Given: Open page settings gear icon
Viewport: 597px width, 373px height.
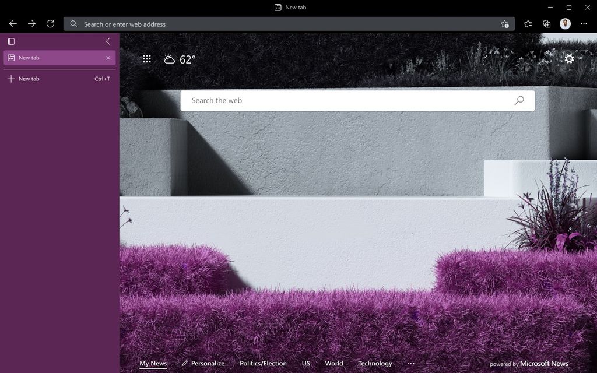Looking at the screenshot, I should coord(569,59).
